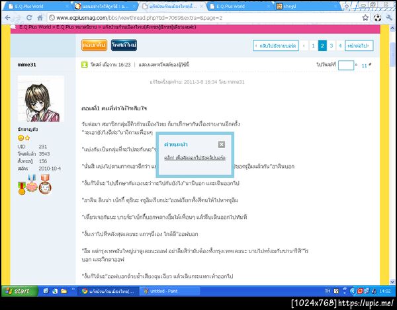Open E.Q.Plus World breadcrumb link
The image size is (397, 310).
click(x=35, y=27)
